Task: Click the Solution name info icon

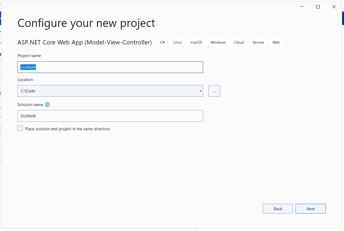Action: tap(47, 105)
